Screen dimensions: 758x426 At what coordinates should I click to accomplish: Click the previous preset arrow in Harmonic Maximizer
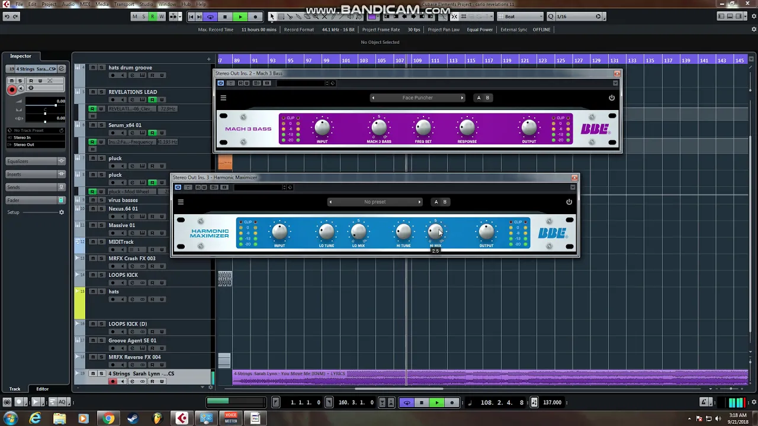330,202
